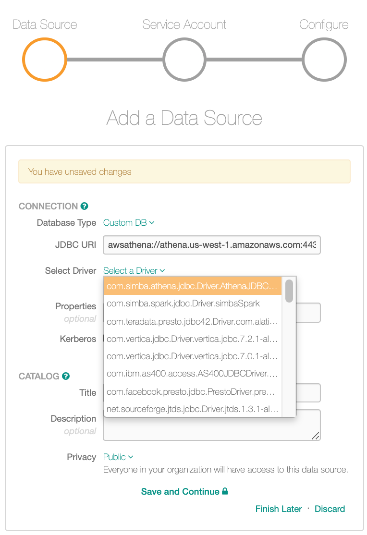Click the lock icon beside Save and Continue
Image resolution: width=367 pixels, height=535 pixels.
coord(225,491)
